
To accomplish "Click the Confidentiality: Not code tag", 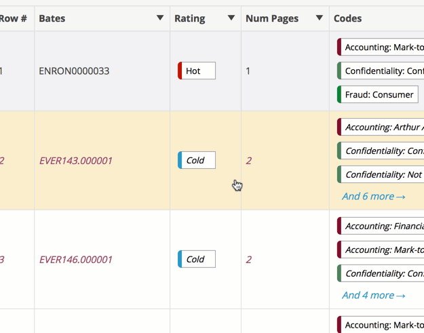I will pos(381,174).
